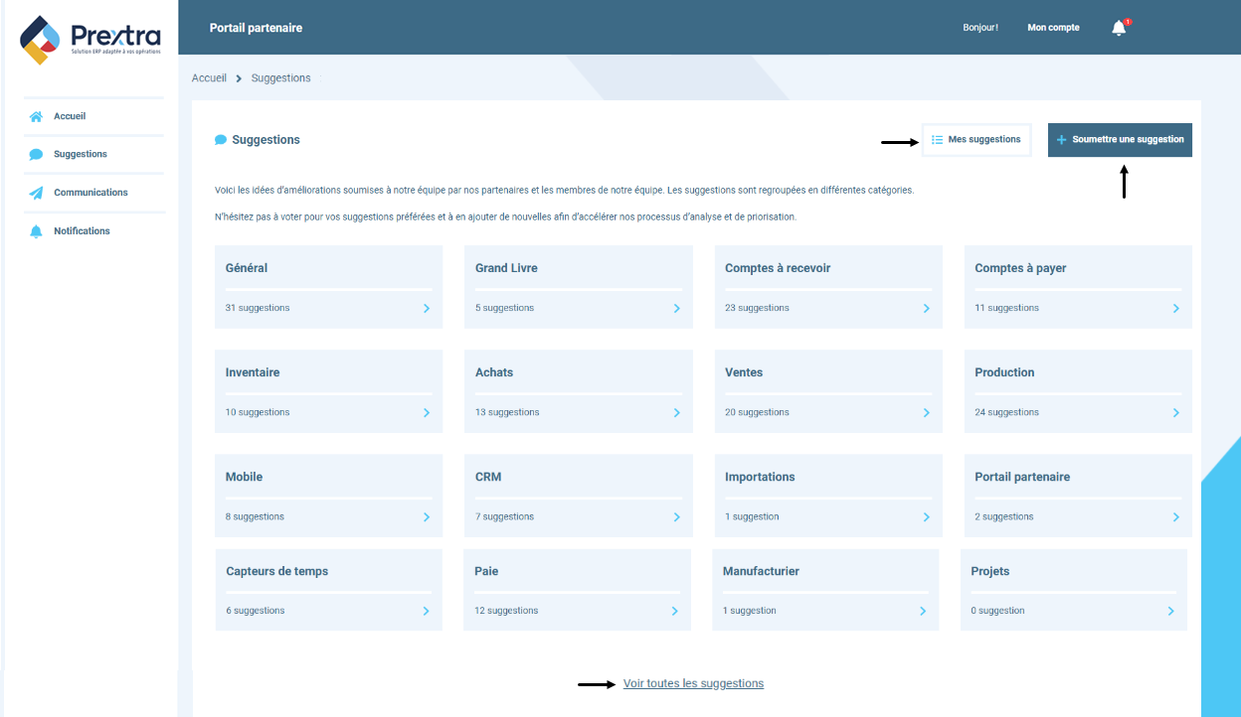Open the Projets category chevron
Screen dimensions: 1241x717
(x=1170, y=612)
